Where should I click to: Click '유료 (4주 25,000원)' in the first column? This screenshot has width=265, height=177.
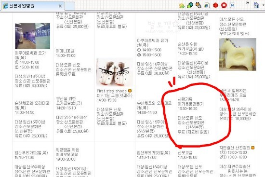coord(31,136)
